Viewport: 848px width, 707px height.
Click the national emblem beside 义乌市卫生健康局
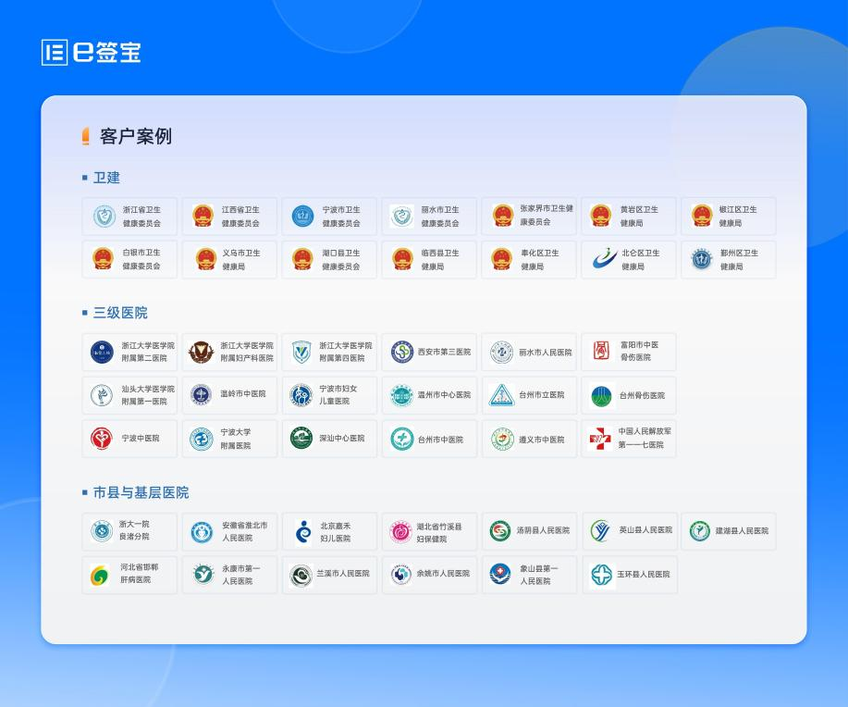[206, 259]
